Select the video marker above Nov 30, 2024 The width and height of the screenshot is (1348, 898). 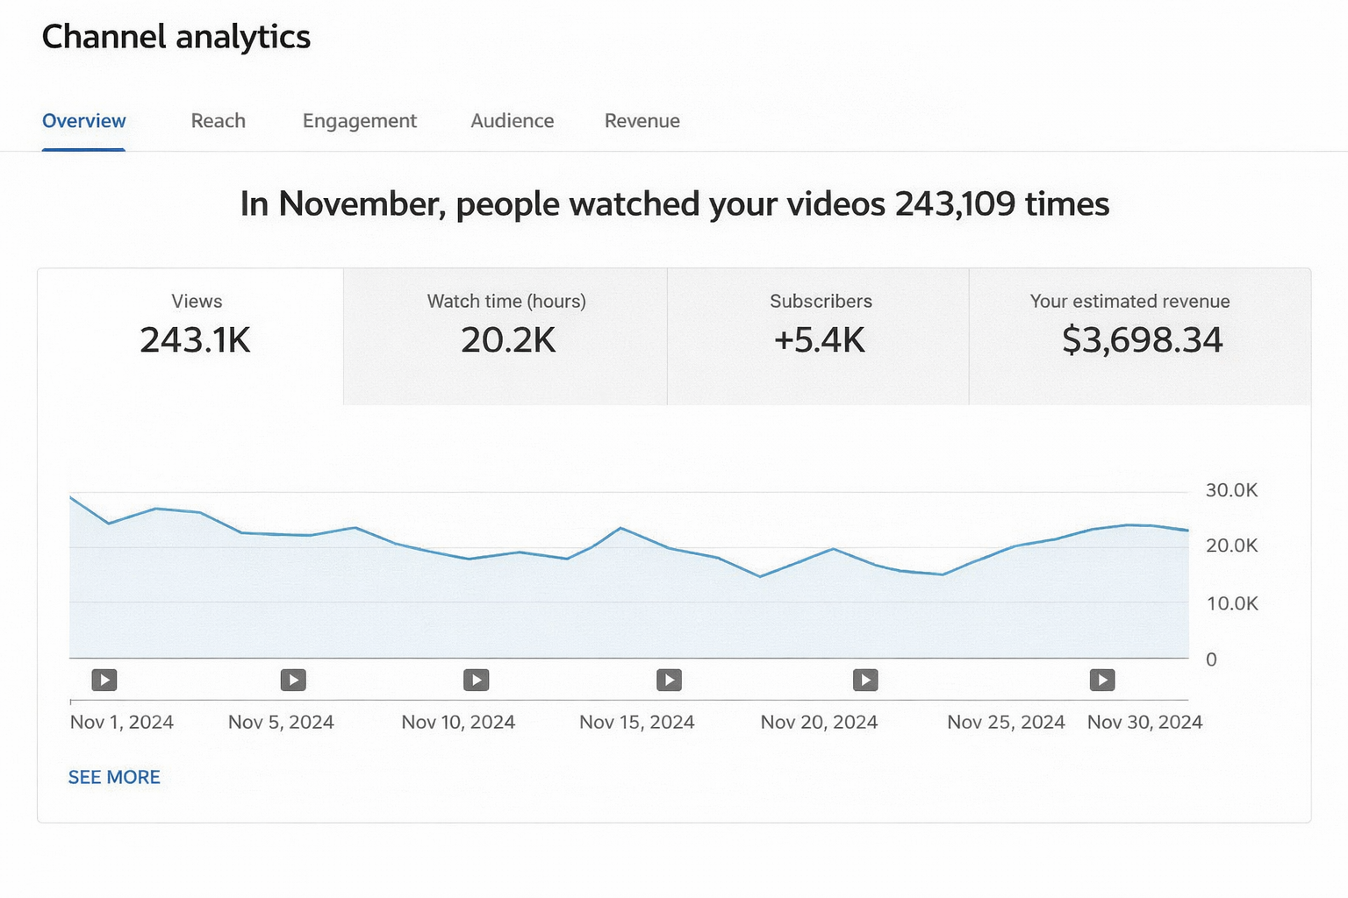[1102, 680]
